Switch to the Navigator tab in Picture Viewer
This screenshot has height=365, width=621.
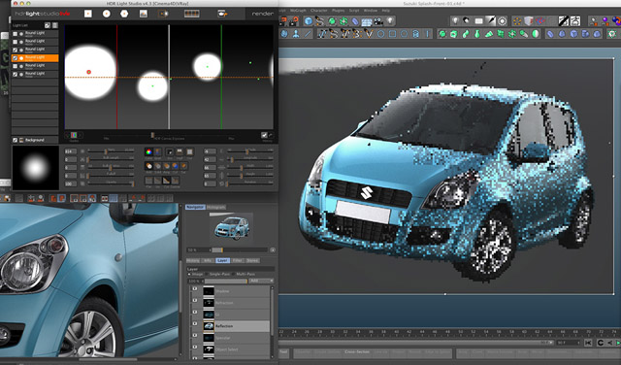pyautogui.click(x=195, y=208)
